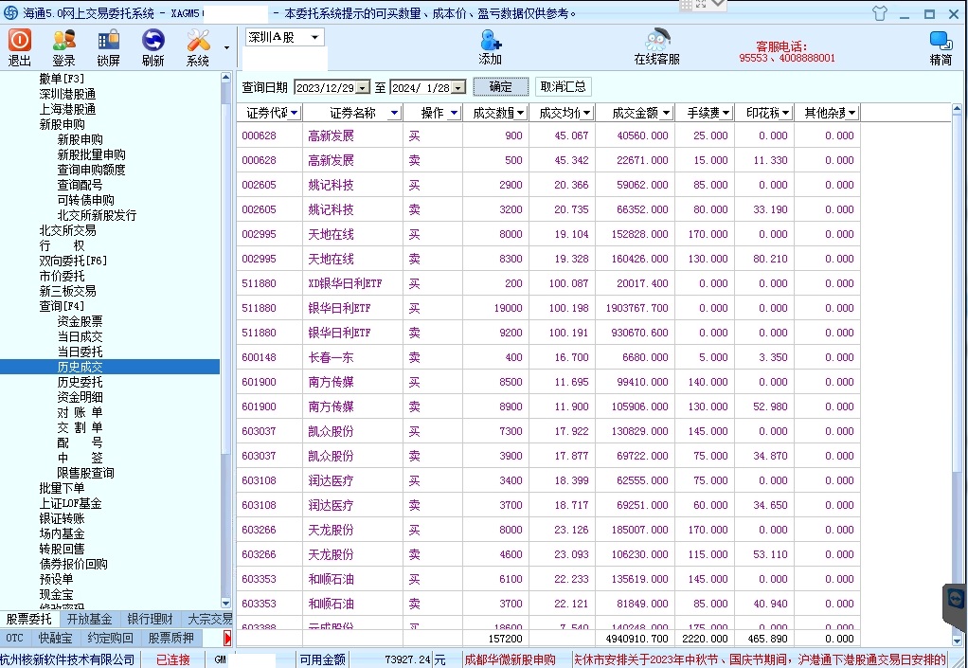This screenshot has width=968, height=668.
Task: Click the 可用金额 73927.24 value
Action: [407, 659]
